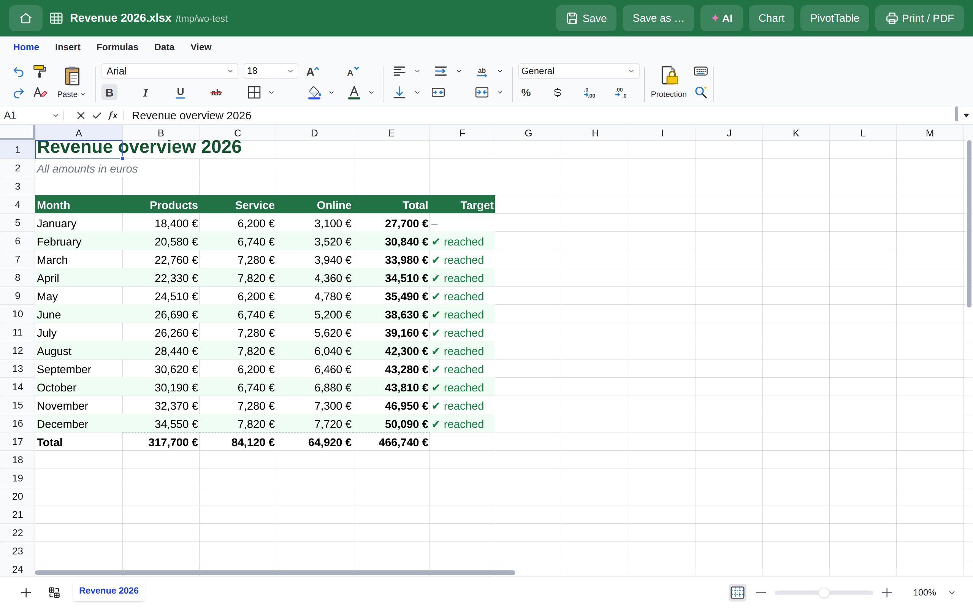Click the Undo arrow icon

point(19,72)
